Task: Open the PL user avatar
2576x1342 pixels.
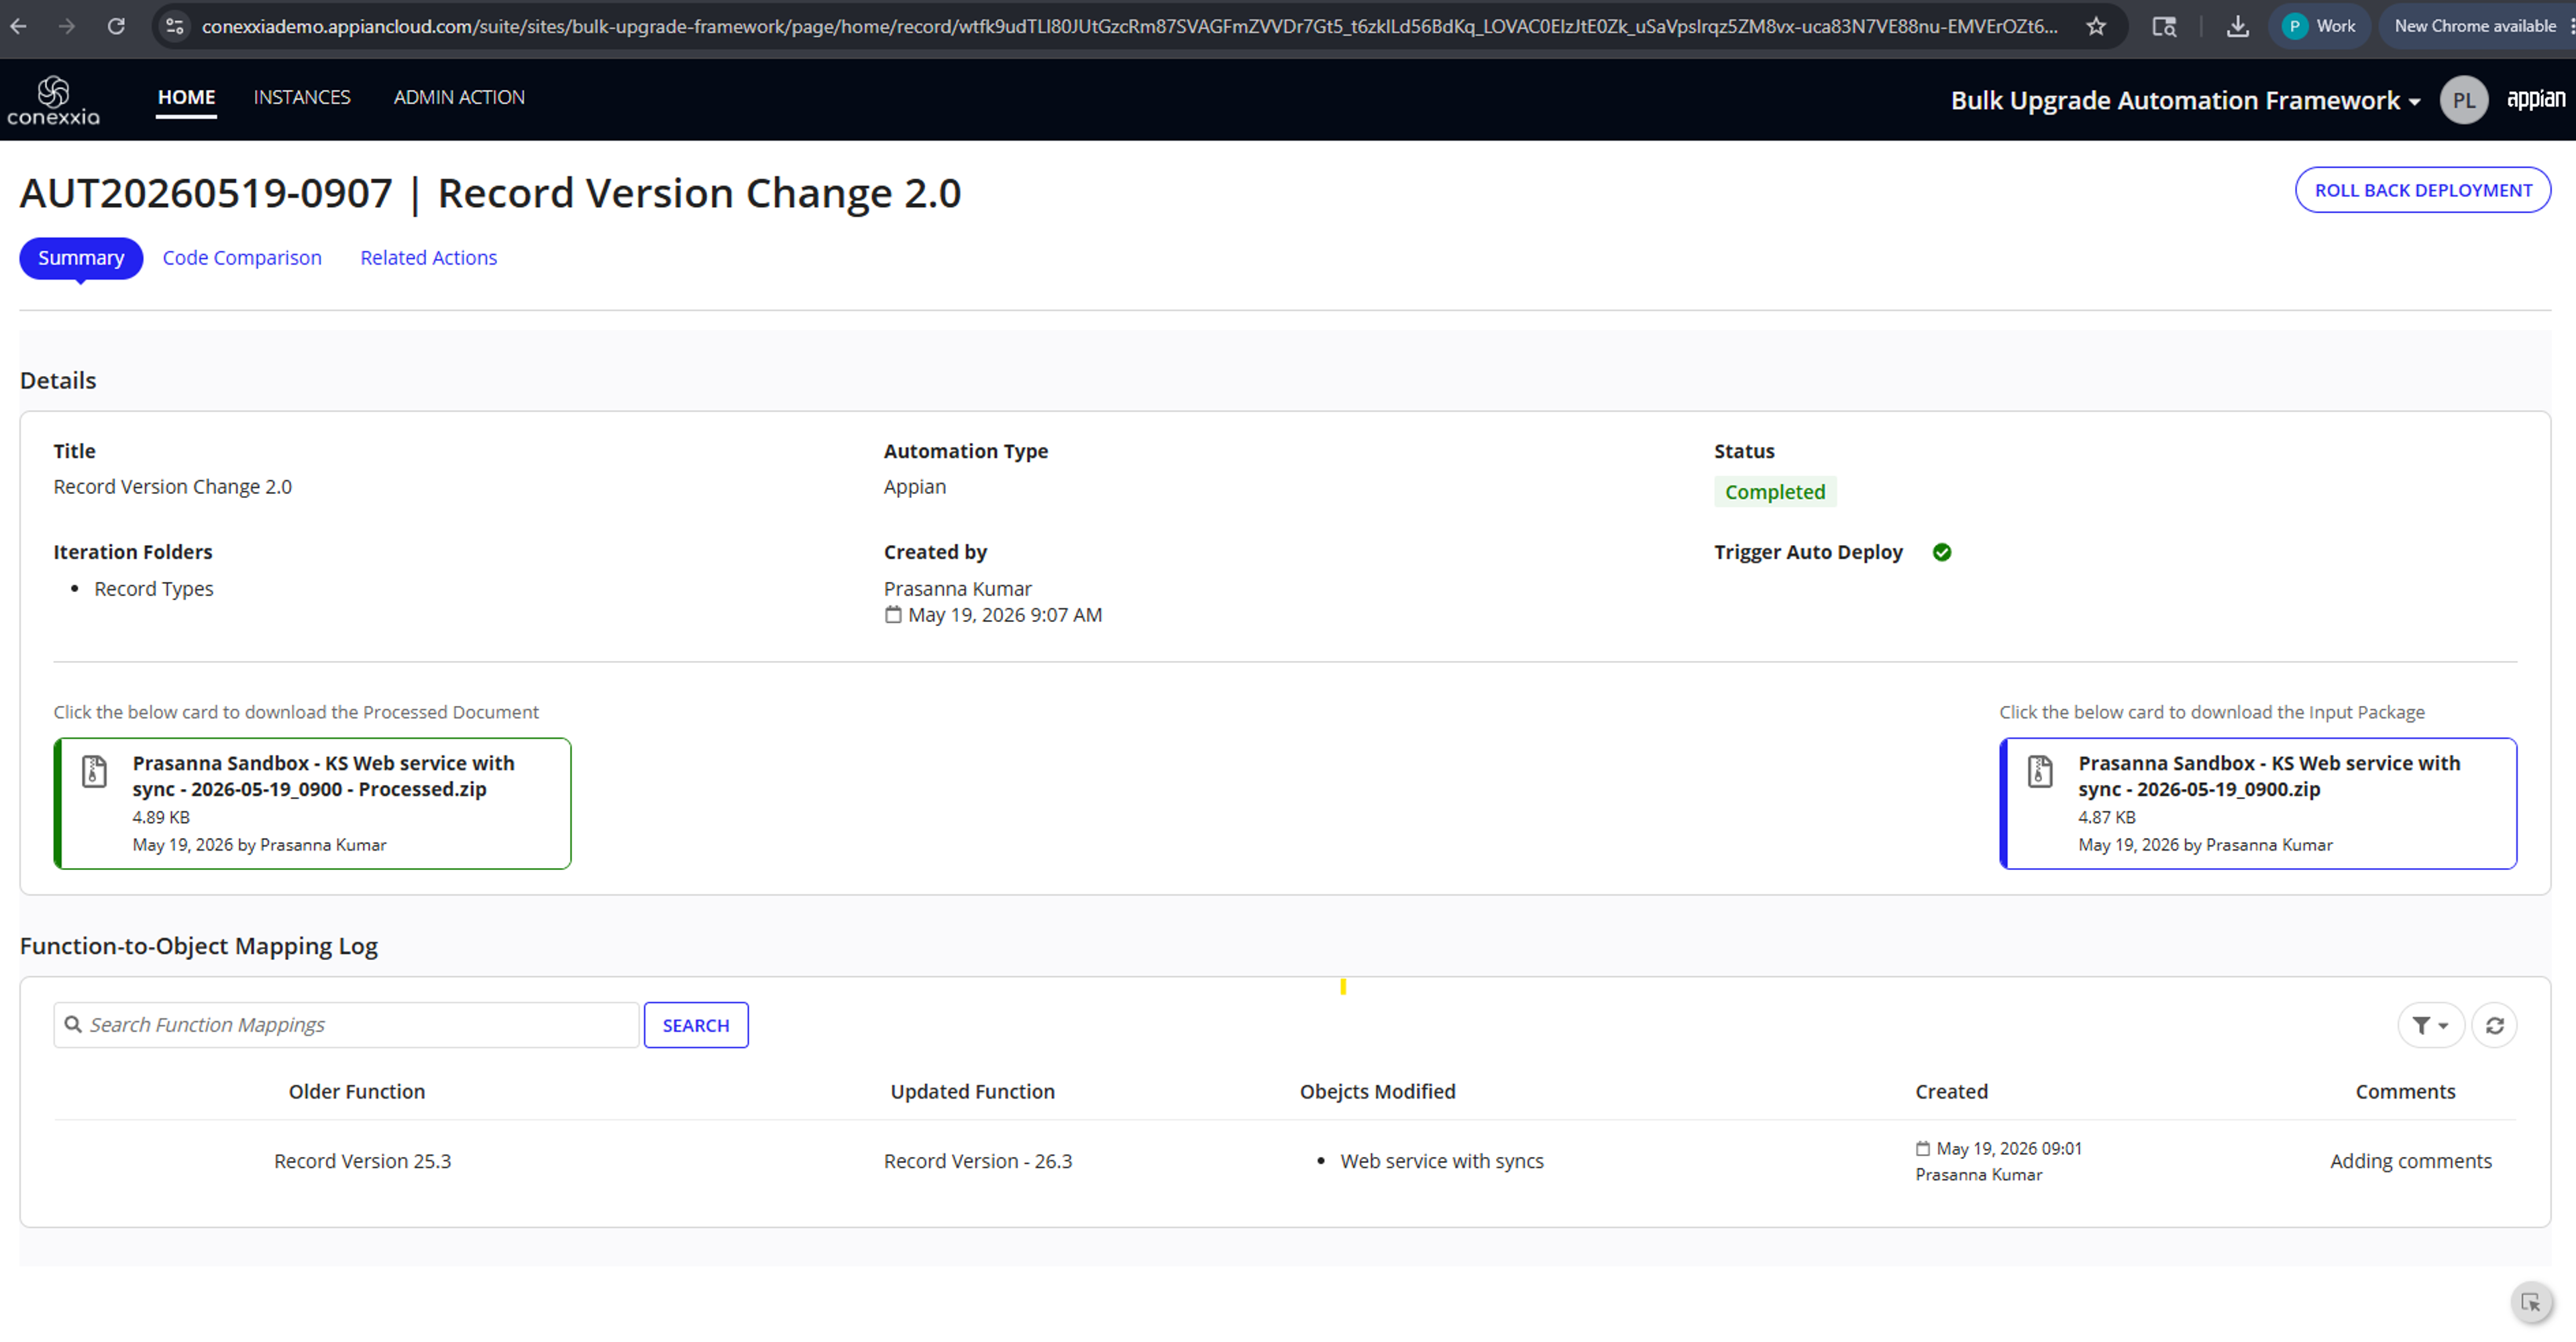Action: pos(2463,100)
